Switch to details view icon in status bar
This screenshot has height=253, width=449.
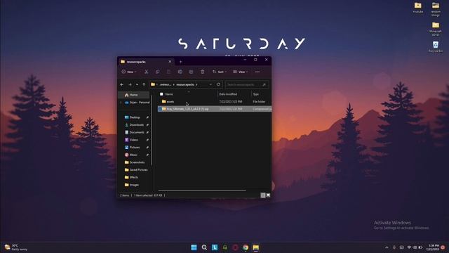click(x=263, y=195)
